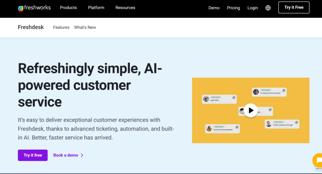Click the Freshworks rainbow logo icon

pyautogui.click(x=21, y=8)
